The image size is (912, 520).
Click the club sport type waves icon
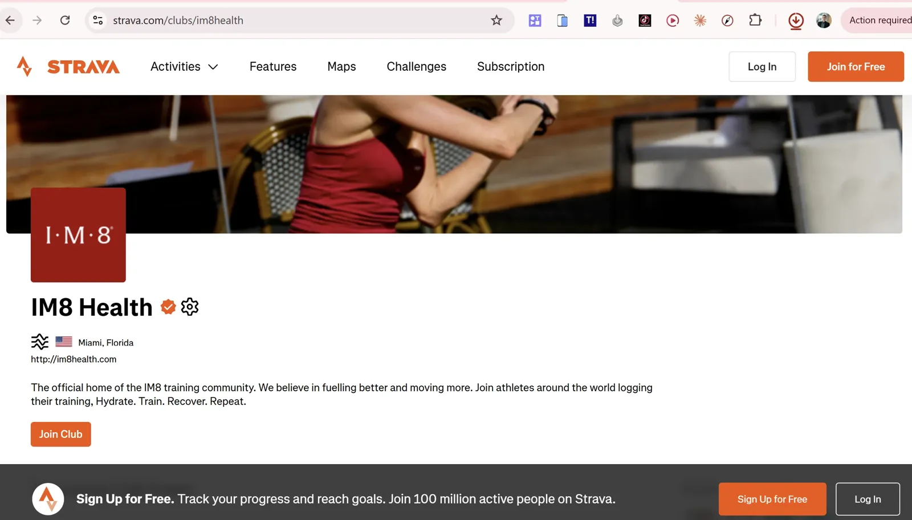tap(40, 342)
